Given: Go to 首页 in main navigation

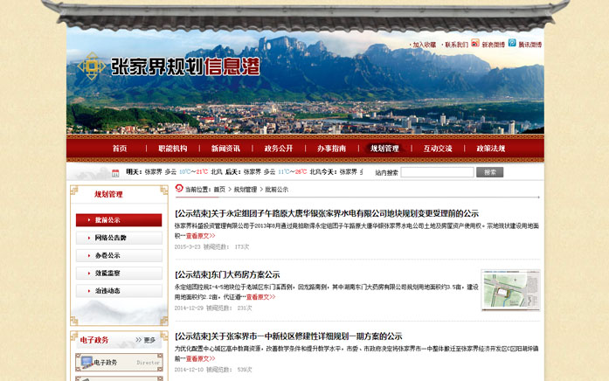Looking at the screenshot, I should 120,149.
